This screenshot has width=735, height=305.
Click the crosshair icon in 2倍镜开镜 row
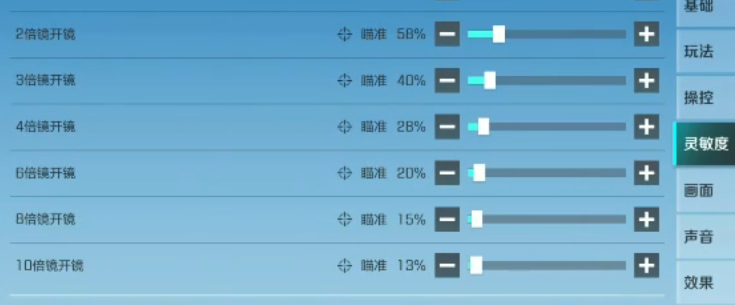click(x=344, y=34)
